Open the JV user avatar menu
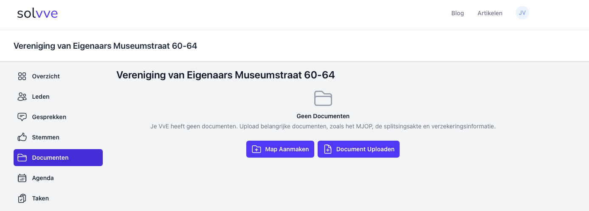The image size is (589, 211). pos(522,13)
